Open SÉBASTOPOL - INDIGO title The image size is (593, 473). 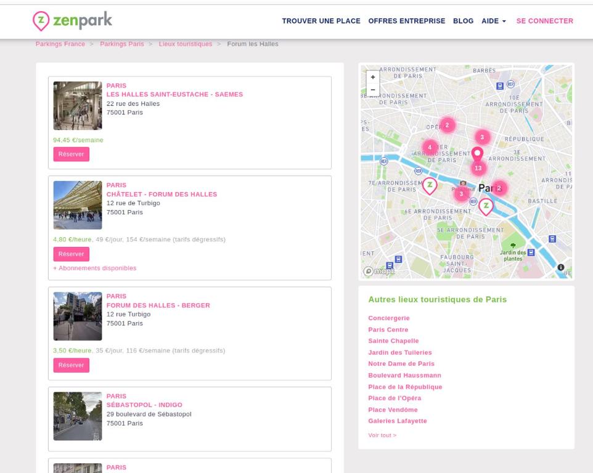pyautogui.click(x=144, y=405)
